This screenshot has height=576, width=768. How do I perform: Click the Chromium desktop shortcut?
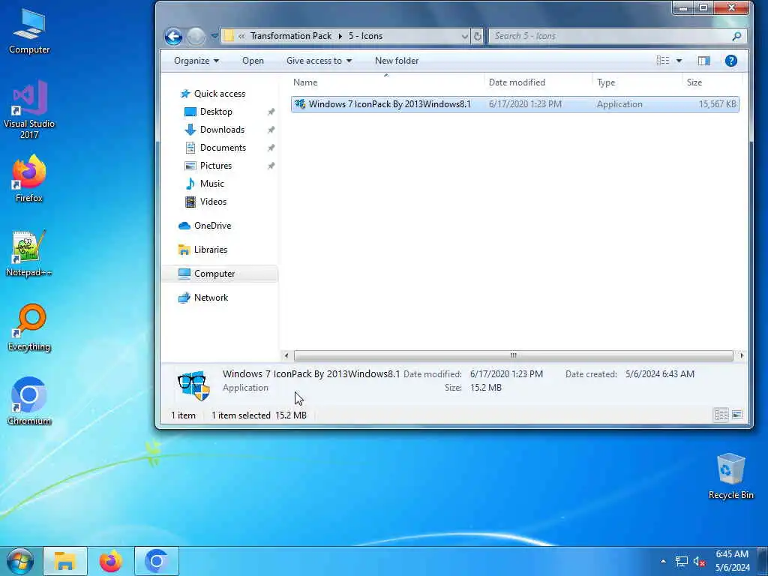29,401
